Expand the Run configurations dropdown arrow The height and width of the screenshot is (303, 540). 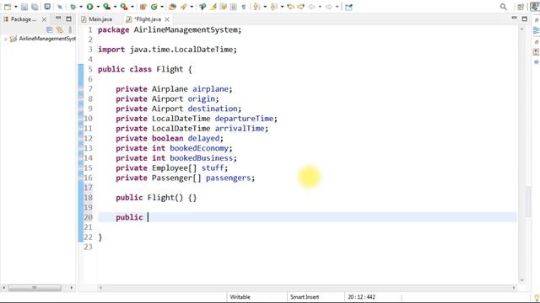(98, 7)
